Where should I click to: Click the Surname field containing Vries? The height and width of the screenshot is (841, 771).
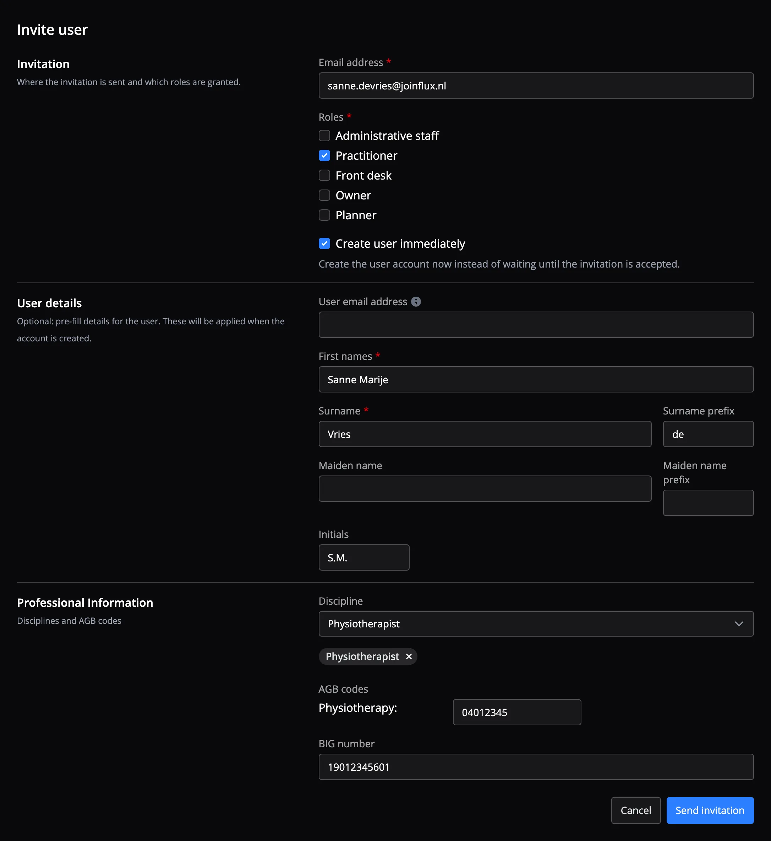point(485,434)
